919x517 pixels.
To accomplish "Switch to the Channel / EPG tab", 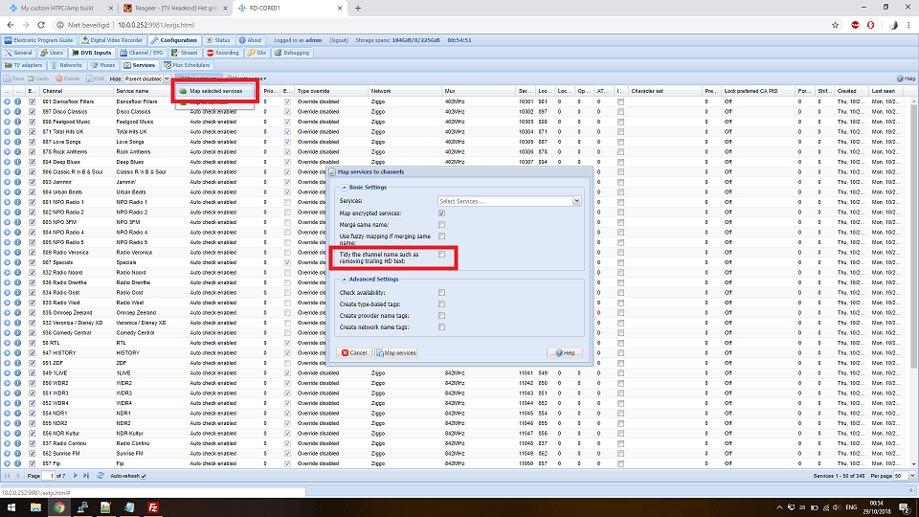I will (x=142, y=53).
